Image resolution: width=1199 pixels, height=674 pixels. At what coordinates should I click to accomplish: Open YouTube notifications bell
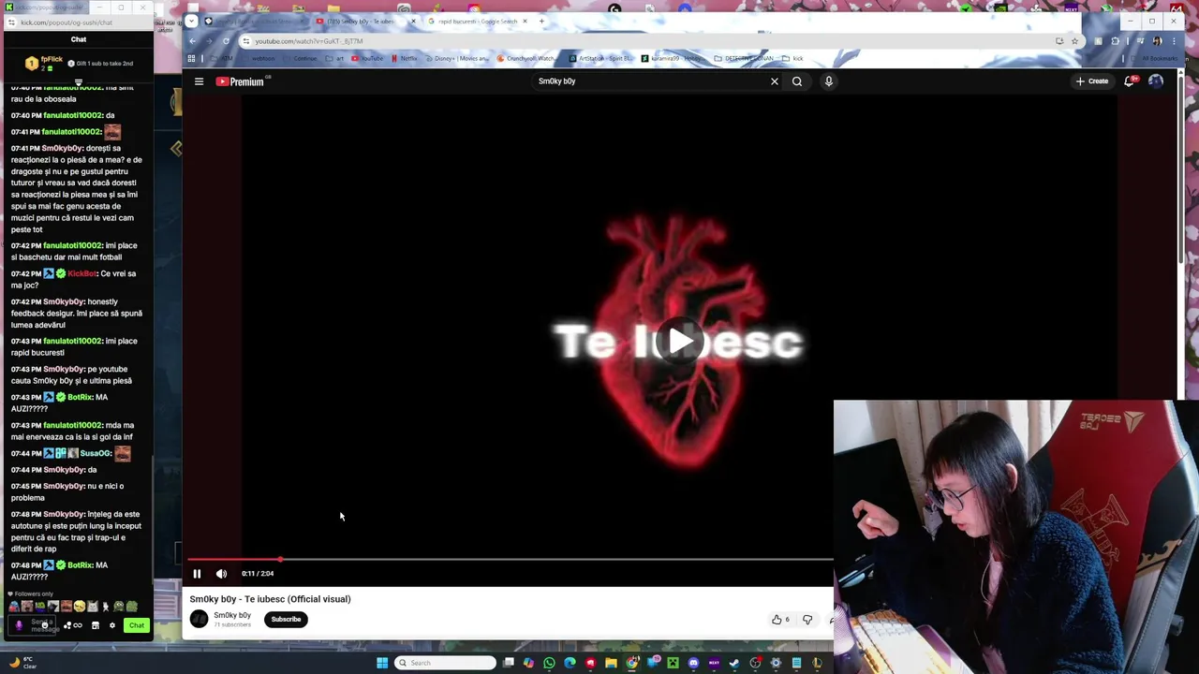click(1130, 81)
